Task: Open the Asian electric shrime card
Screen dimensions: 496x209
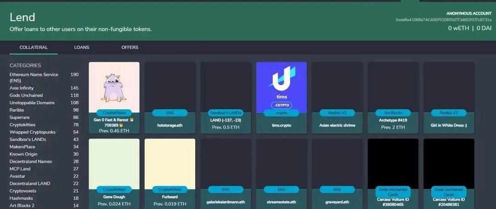Action: (x=337, y=98)
